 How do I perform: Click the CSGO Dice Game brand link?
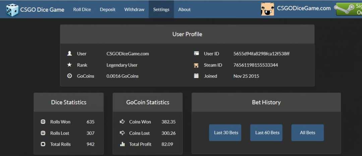point(42,10)
